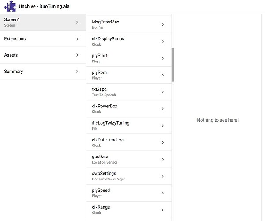Click the component list vertical scrollbar
265x221 pixels.
coord(172,65)
